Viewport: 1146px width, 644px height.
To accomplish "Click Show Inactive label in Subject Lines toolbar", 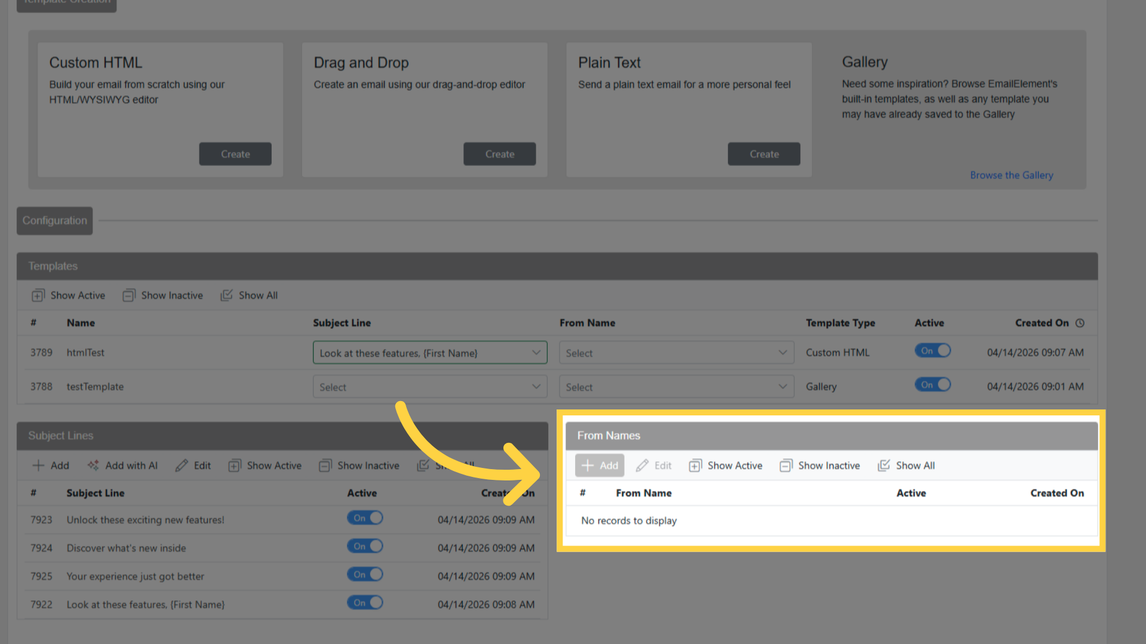I will point(368,466).
